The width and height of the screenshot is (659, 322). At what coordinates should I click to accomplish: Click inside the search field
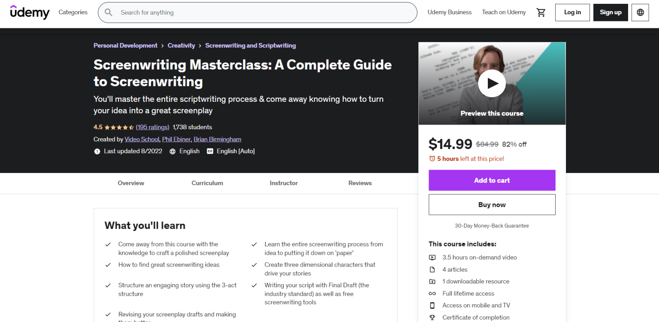[x=257, y=12]
